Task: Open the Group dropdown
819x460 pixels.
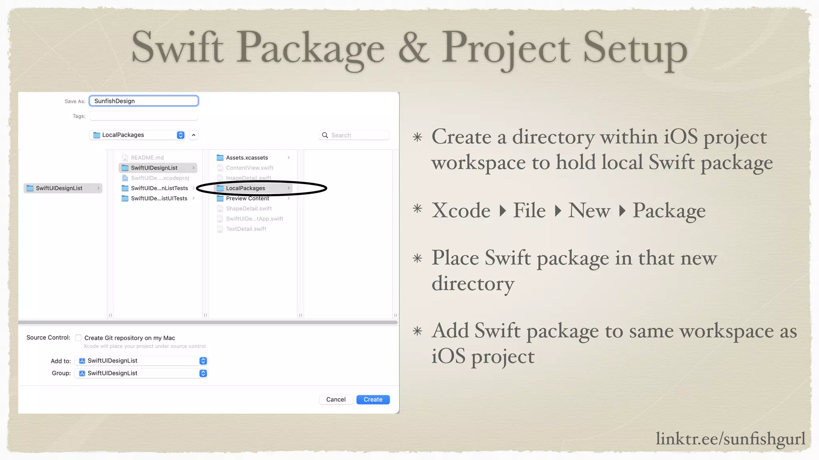Action: 141,373
